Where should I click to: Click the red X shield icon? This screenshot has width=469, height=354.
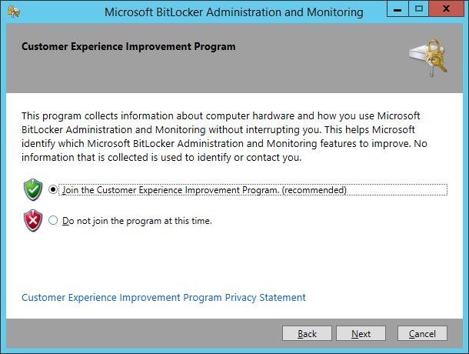[33, 221]
